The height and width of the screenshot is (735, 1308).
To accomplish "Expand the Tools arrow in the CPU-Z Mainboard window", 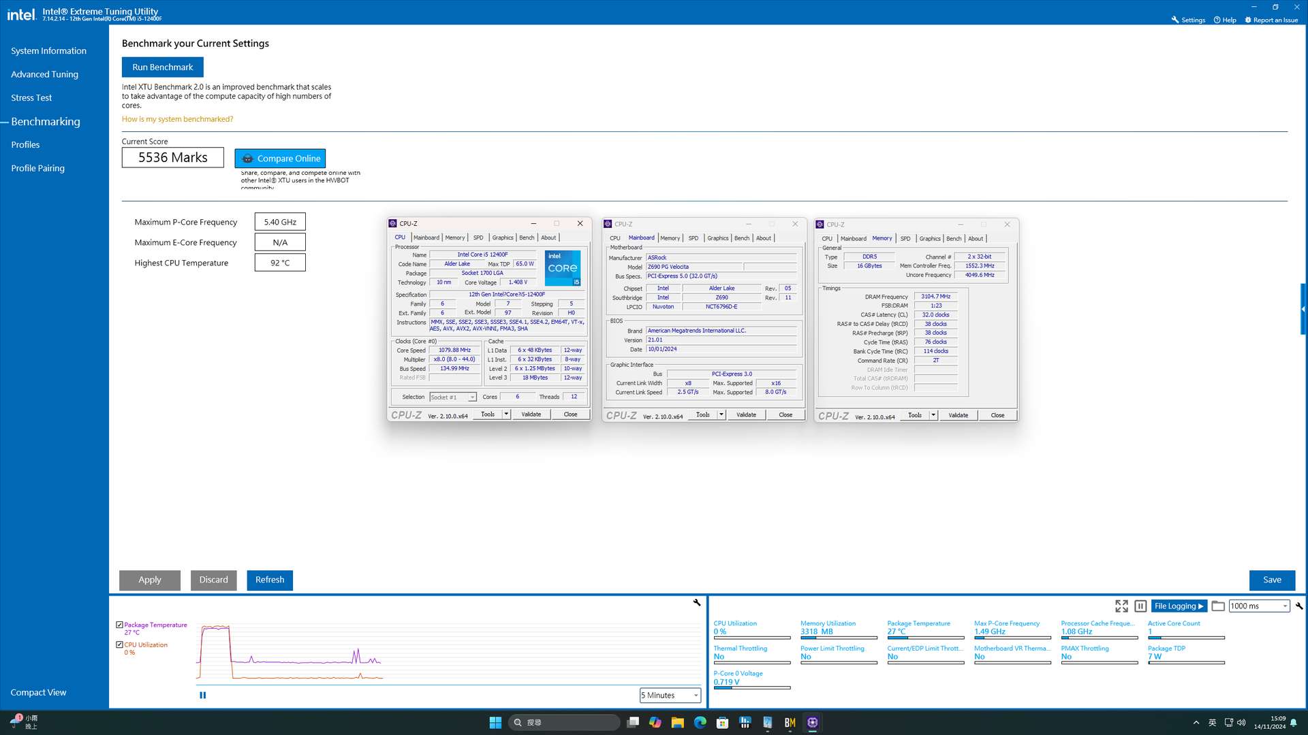I will pos(721,414).
